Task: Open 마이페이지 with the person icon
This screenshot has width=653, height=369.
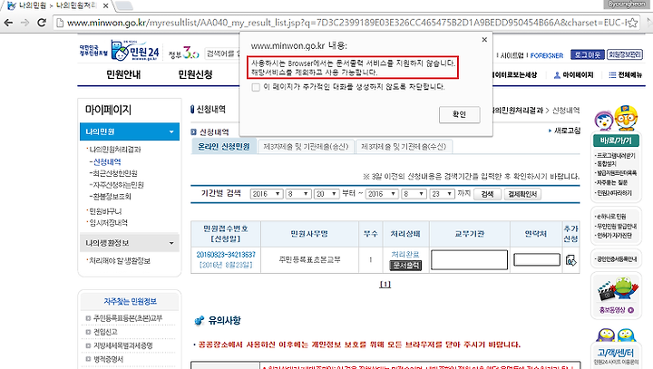Action: [573, 75]
